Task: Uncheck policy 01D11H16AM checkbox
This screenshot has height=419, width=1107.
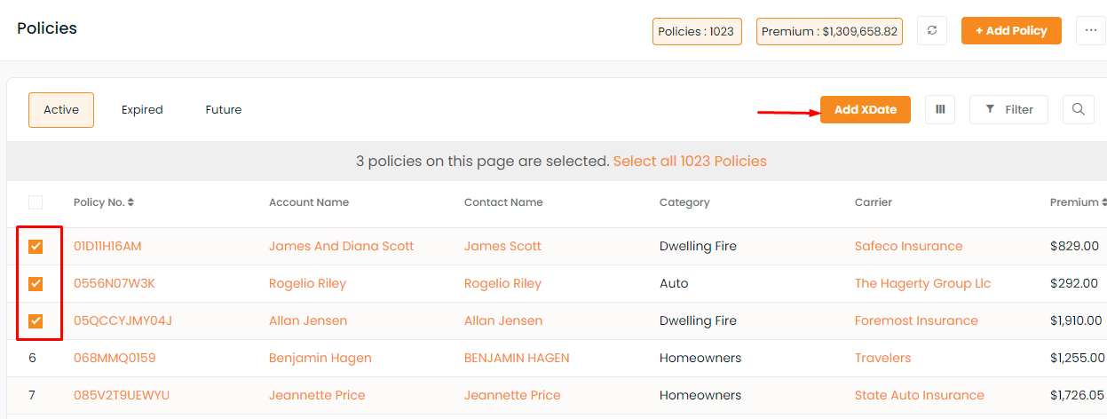Action: [x=36, y=246]
